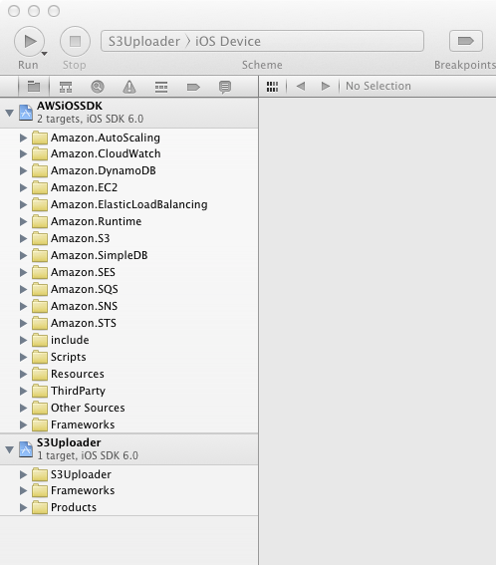496x565 pixels.
Task: Expand the Amazon.S3 folder
Action: pyautogui.click(x=24, y=238)
